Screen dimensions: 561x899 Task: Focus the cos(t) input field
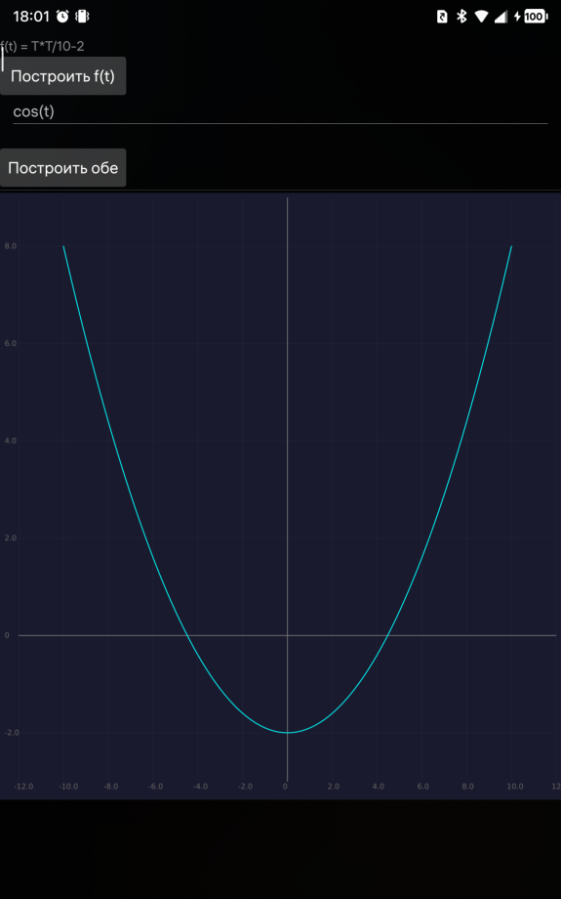tap(281, 111)
